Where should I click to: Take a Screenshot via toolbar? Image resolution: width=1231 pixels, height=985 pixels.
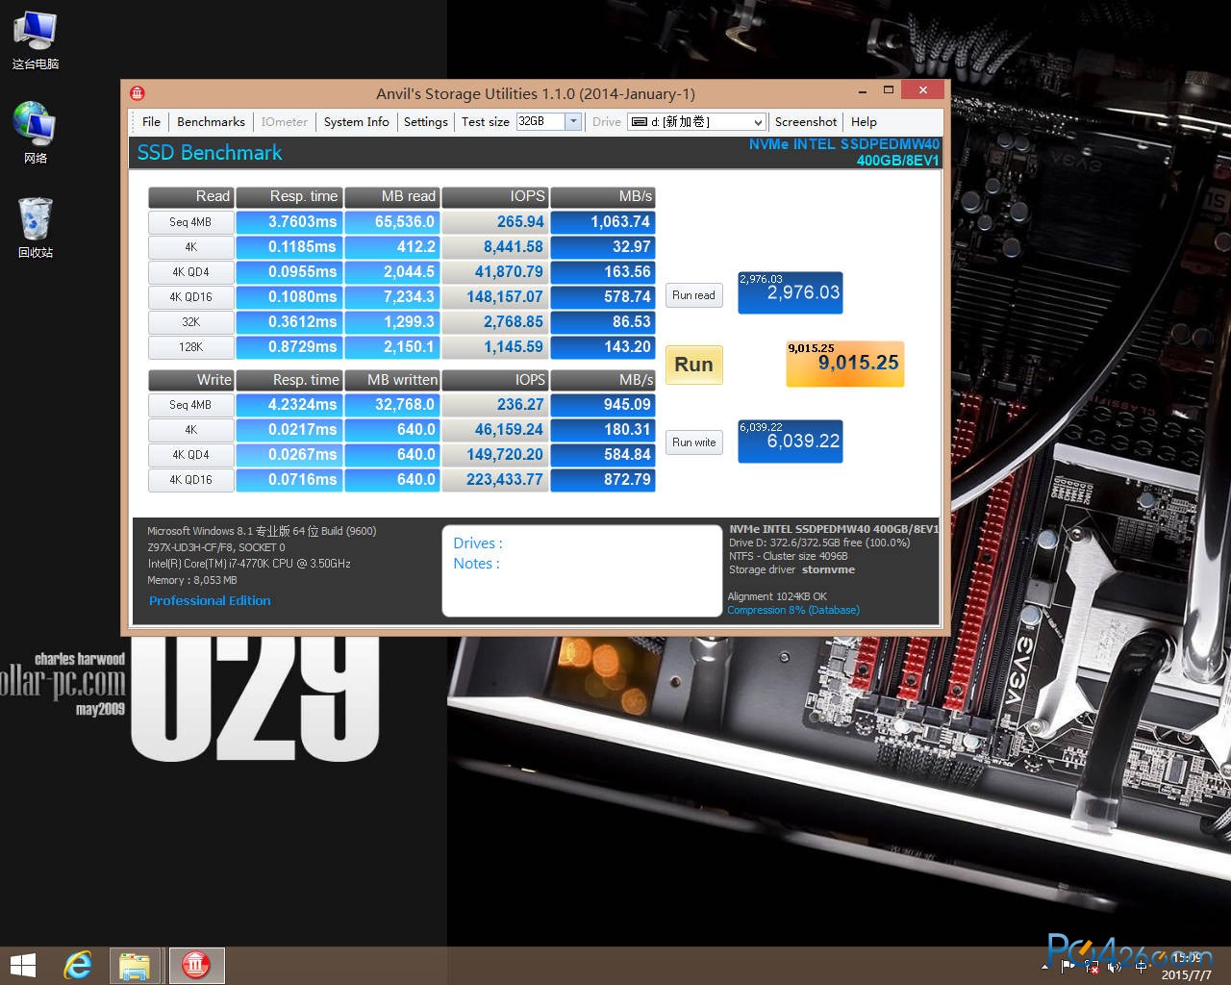[x=805, y=122]
